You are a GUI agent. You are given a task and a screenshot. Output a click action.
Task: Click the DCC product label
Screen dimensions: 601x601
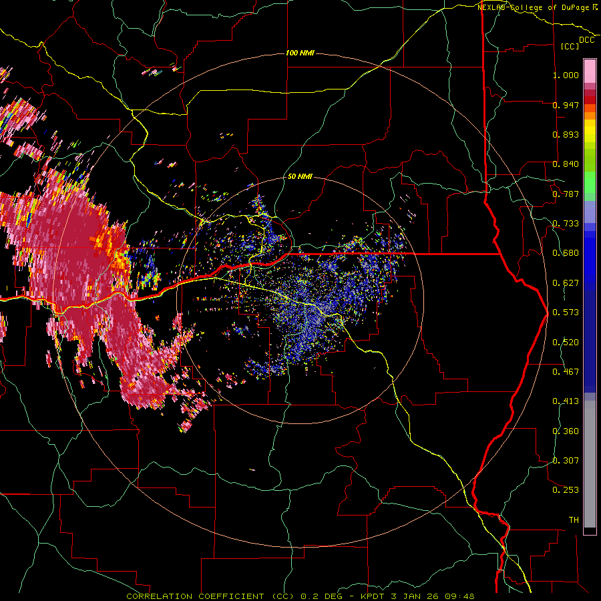tap(587, 40)
